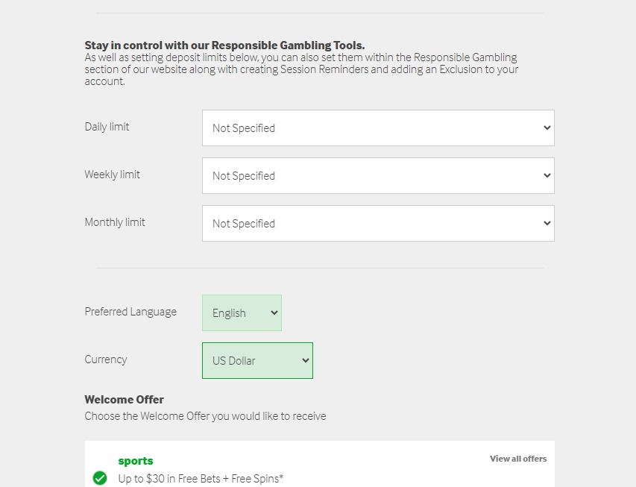Open the Weekly limit dropdown
636x487 pixels.
coord(378,176)
